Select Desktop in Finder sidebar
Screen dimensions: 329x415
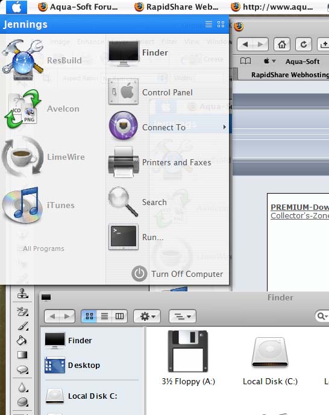72,366
